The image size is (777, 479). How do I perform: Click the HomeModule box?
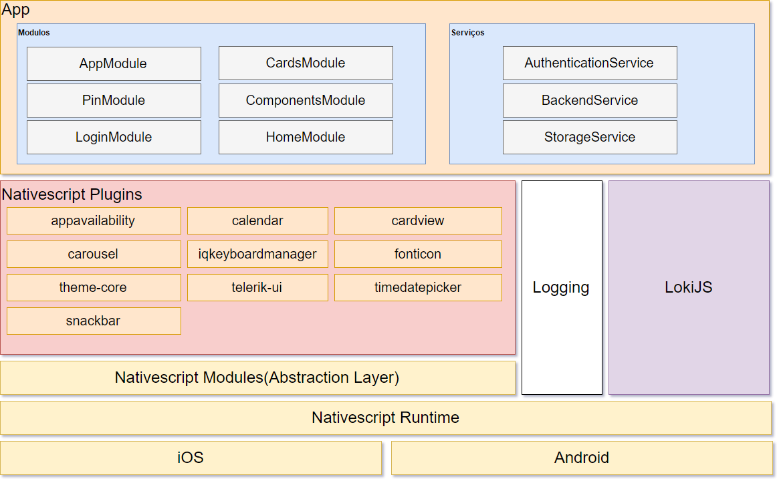(306, 137)
